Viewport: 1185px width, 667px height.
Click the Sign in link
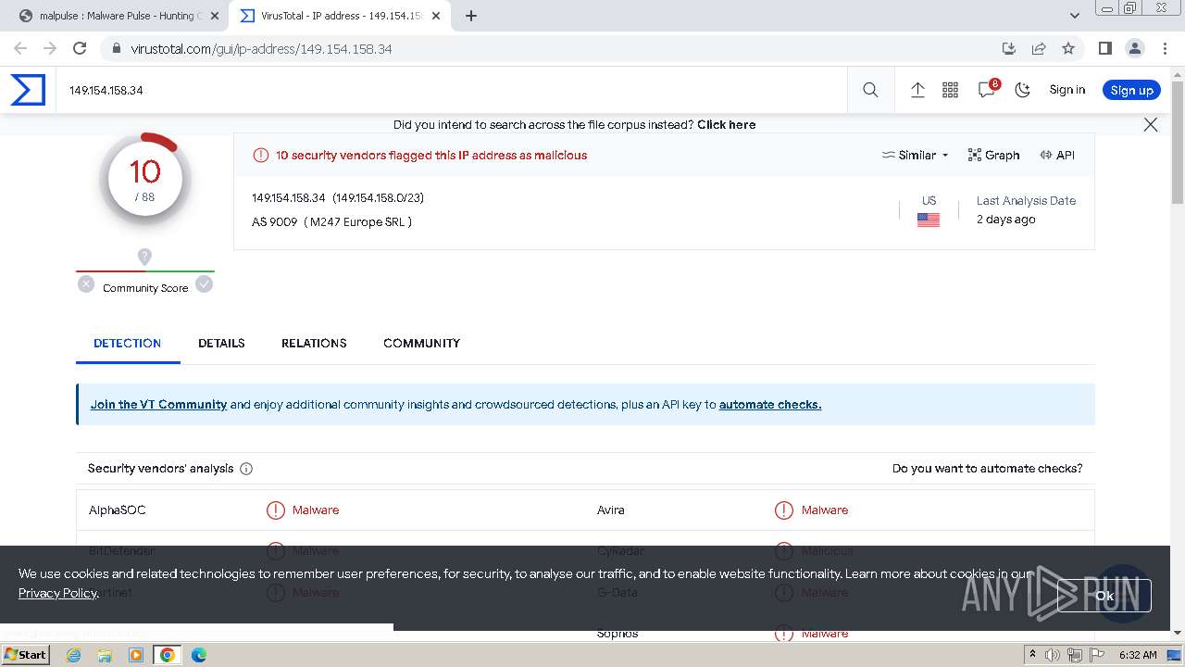point(1066,90)
